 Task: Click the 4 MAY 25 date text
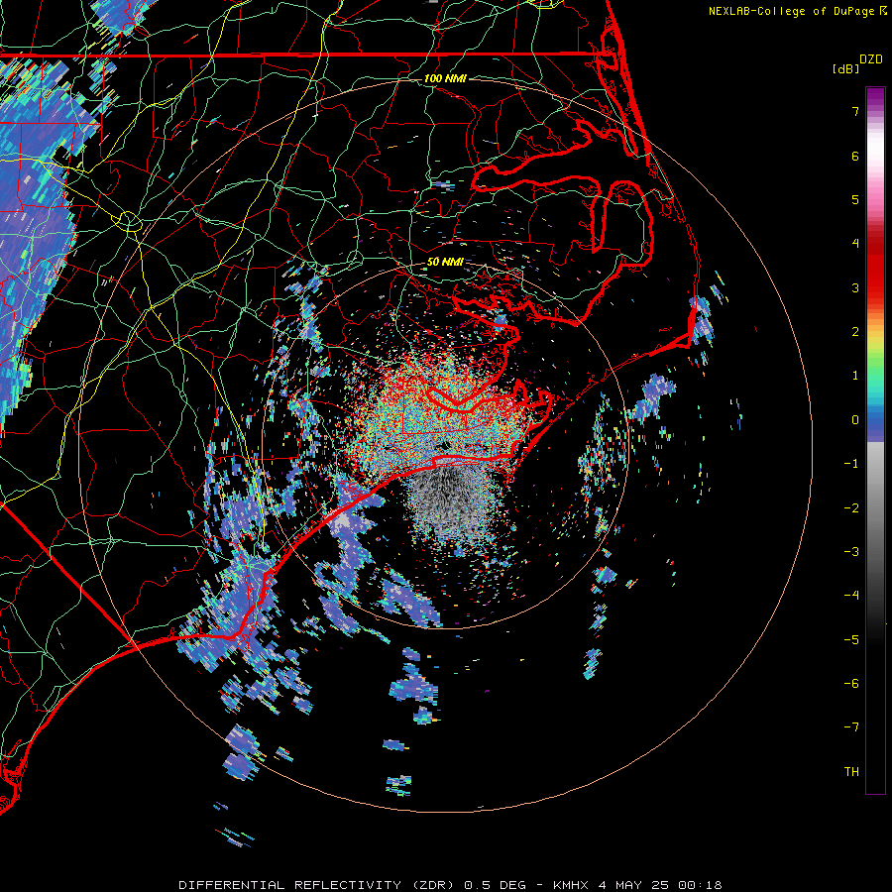[633, 885]
